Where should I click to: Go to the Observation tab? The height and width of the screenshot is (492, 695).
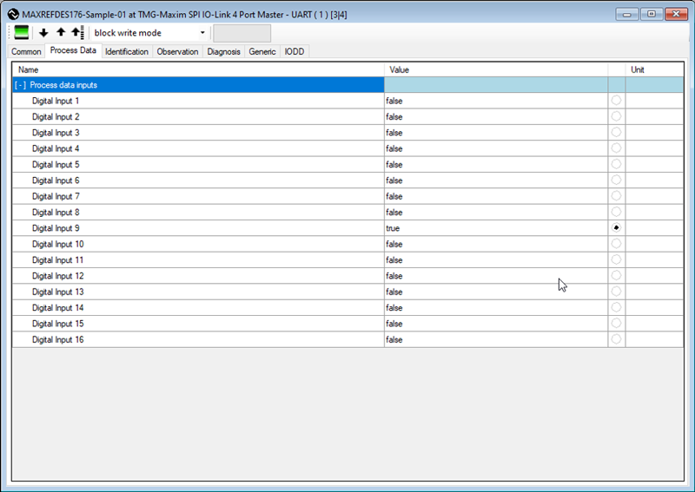click(177, 51)
